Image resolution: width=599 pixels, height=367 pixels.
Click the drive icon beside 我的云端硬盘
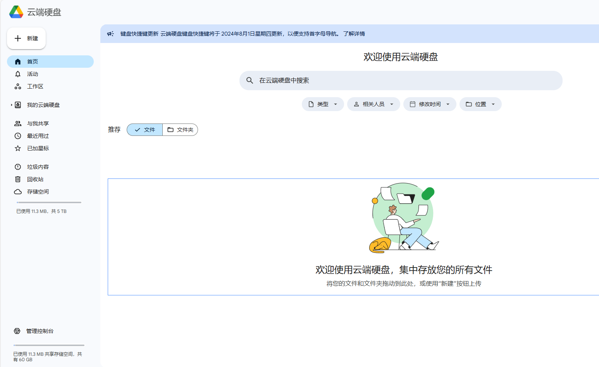tap(18, 105)
